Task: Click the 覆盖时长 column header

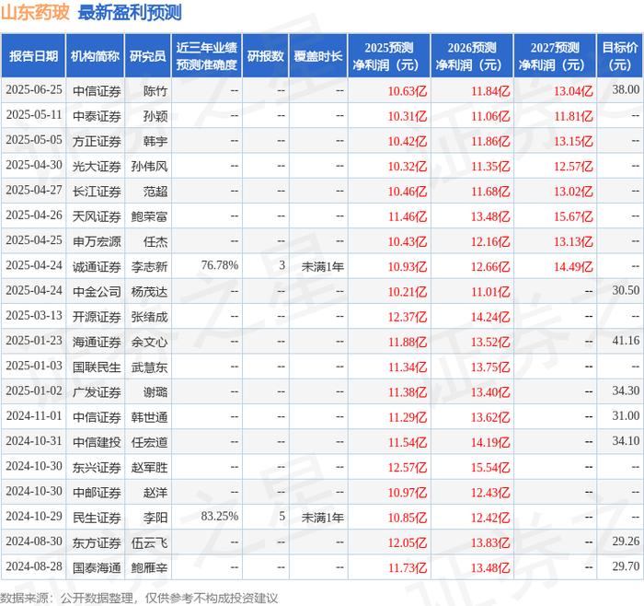Action: 318,56
